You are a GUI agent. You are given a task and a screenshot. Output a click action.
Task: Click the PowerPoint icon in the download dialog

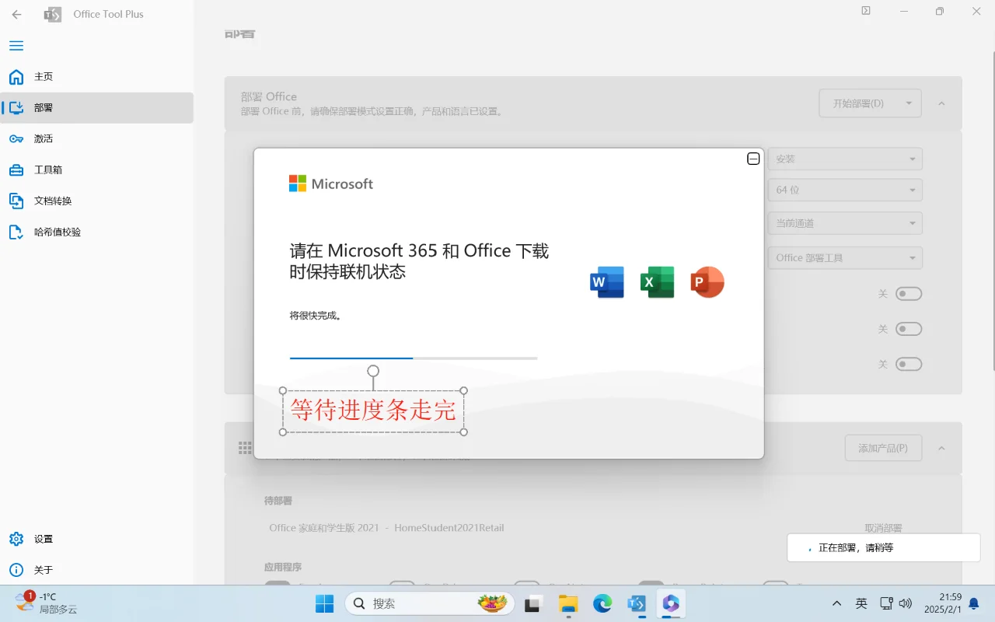click(x=707, y=282)
